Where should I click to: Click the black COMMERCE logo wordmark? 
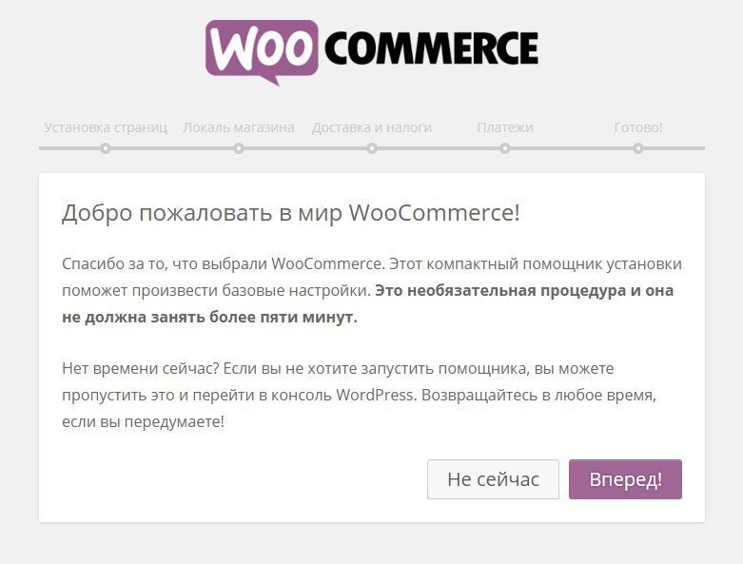(x=432, y=48)
